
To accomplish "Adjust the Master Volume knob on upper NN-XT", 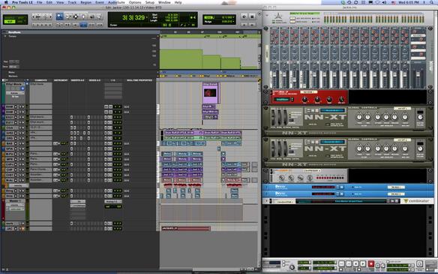I will pos(420,117).
